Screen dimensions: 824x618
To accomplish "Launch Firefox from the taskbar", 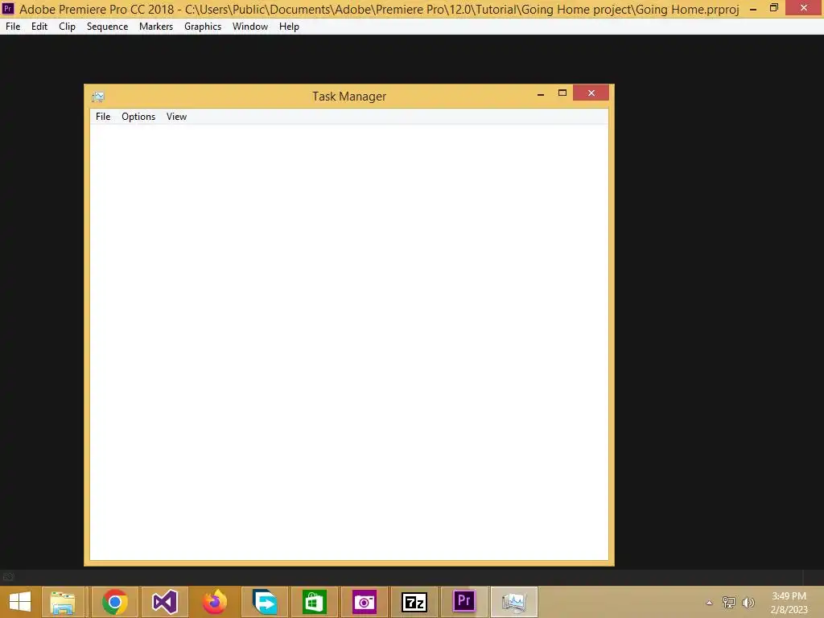I will coord(214,602).
